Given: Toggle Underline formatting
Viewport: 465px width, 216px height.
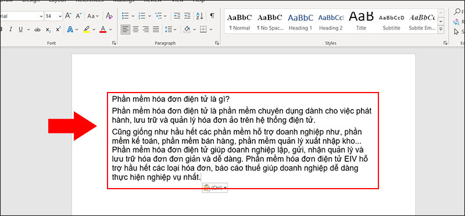Looking at the screenshot, I should tap(20, 30).
